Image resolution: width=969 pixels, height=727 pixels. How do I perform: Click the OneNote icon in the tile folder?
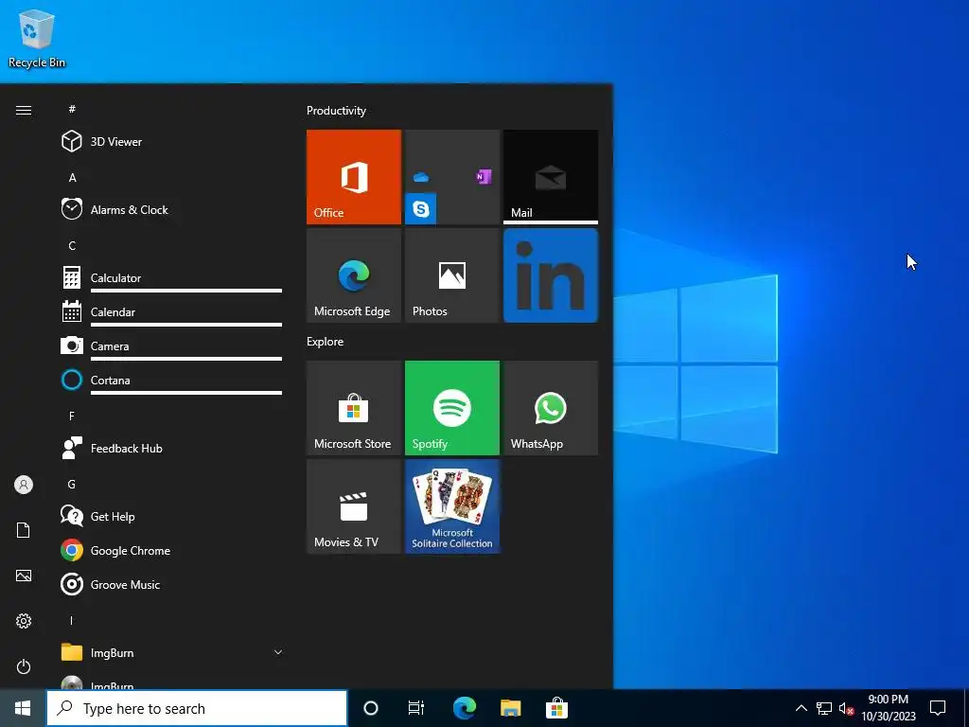(x=484, y=177)
